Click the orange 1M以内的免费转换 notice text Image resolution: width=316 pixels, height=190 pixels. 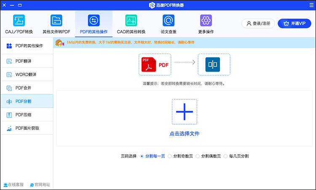point(130,43)
